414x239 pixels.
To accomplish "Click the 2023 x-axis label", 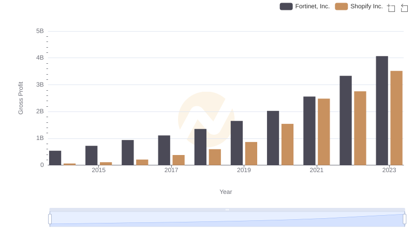I will click(389, 170).
